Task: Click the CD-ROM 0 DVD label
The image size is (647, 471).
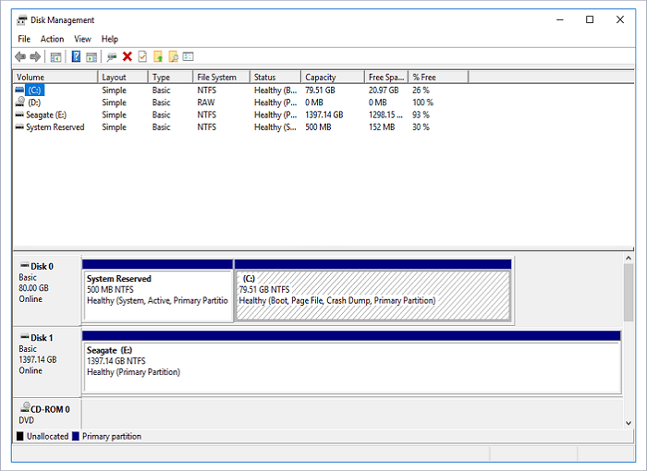Action: click(46, 414)
